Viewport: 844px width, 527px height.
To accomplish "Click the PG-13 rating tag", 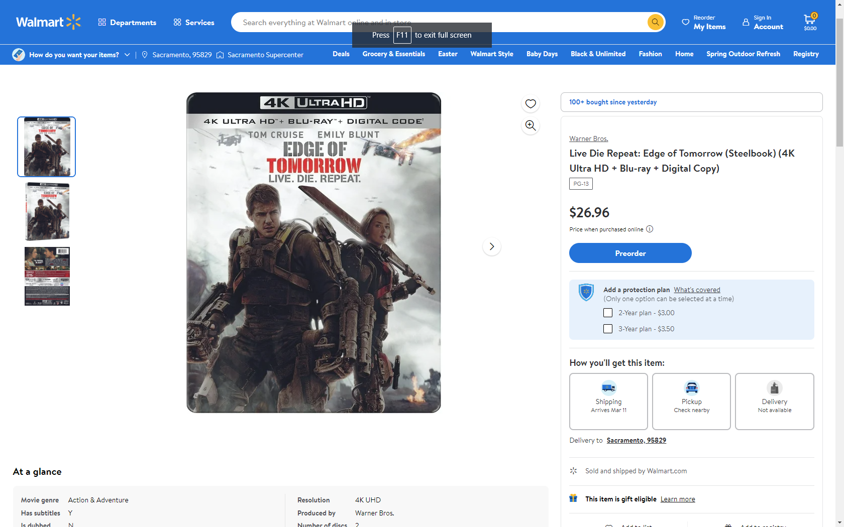I will (x=581, y=184).
